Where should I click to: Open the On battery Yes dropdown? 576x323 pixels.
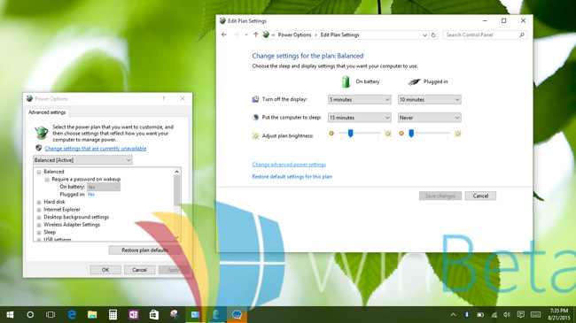point(104,187)
